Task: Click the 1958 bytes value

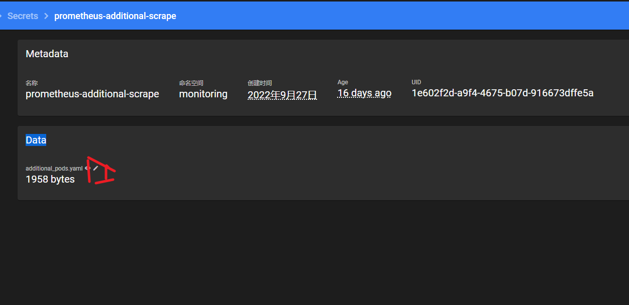Action: (x=50, y=179)
